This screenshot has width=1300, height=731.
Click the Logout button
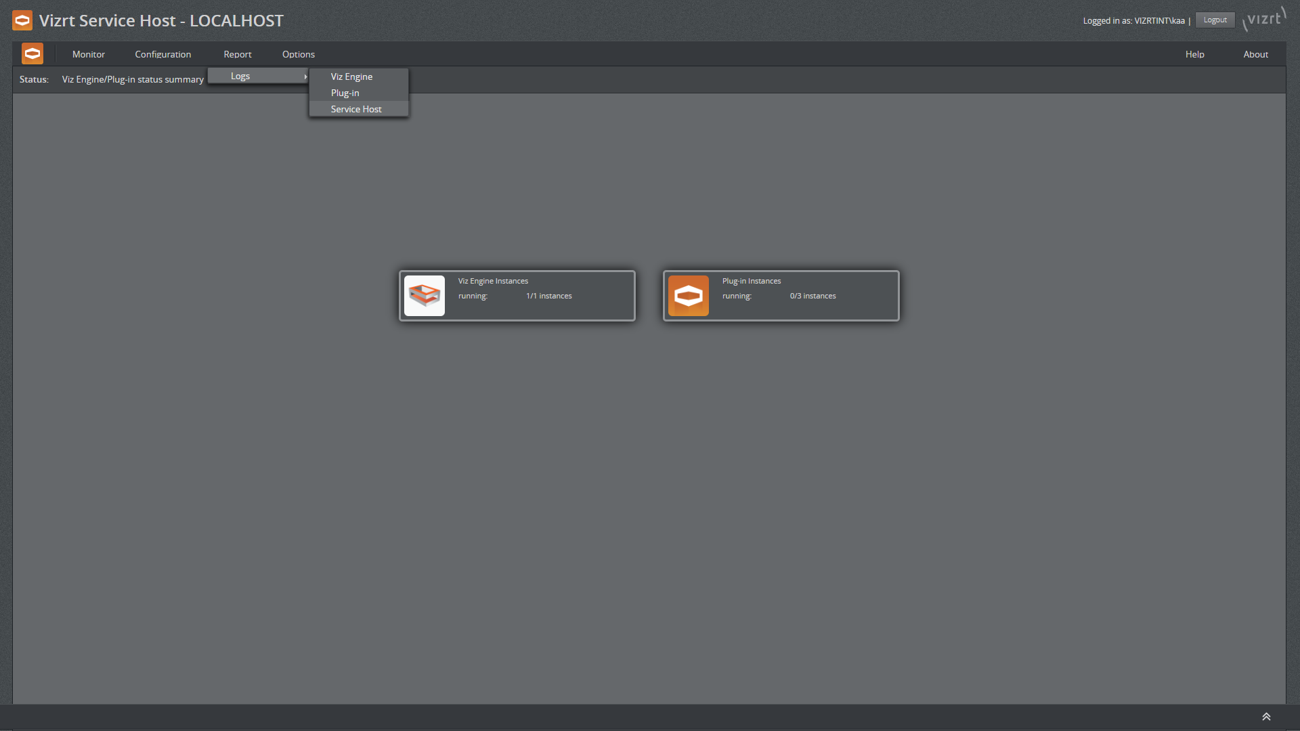tap(1215, 20)
